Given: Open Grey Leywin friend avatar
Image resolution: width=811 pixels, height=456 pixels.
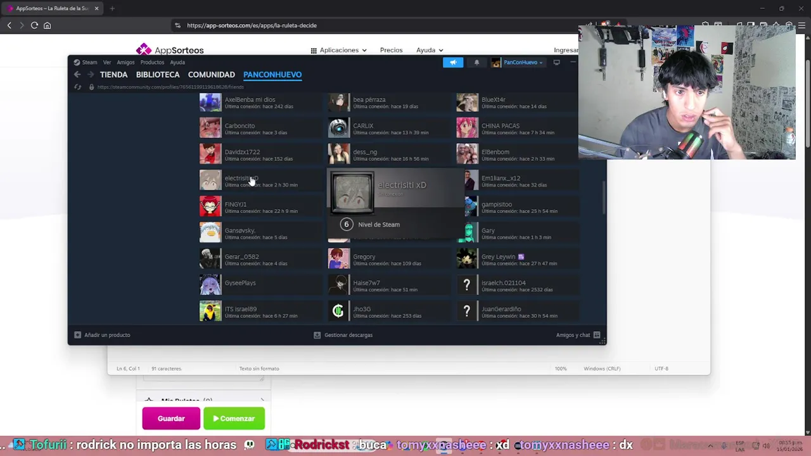Looking at the screenshot, I should point(467,258).
